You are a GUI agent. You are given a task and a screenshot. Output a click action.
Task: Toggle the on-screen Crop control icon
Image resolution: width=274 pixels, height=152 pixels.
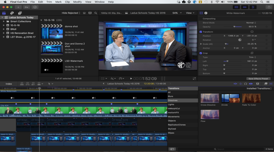252,53
